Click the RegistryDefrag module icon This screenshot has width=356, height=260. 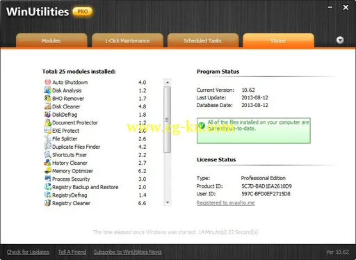pyautogui.click(x=48, y=195)
